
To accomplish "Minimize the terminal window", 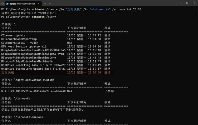I will [180, 3].
